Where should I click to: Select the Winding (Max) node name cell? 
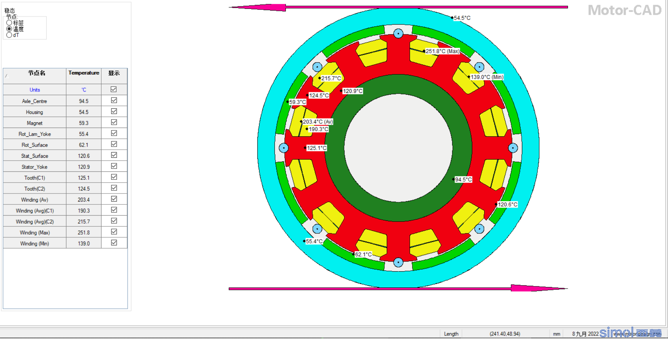point(35,232)
